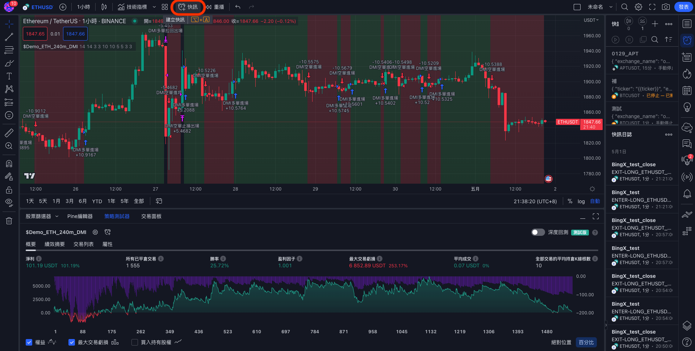Click the 1847.66 buy price box
Image resolution: width=695 pixels, height=351 pixels.
[75, 34]
